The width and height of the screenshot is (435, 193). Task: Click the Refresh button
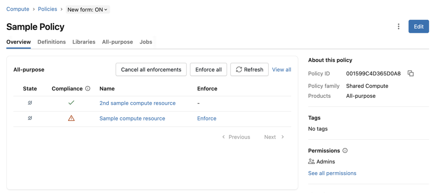pyautogui.click(x=249, y=70)
